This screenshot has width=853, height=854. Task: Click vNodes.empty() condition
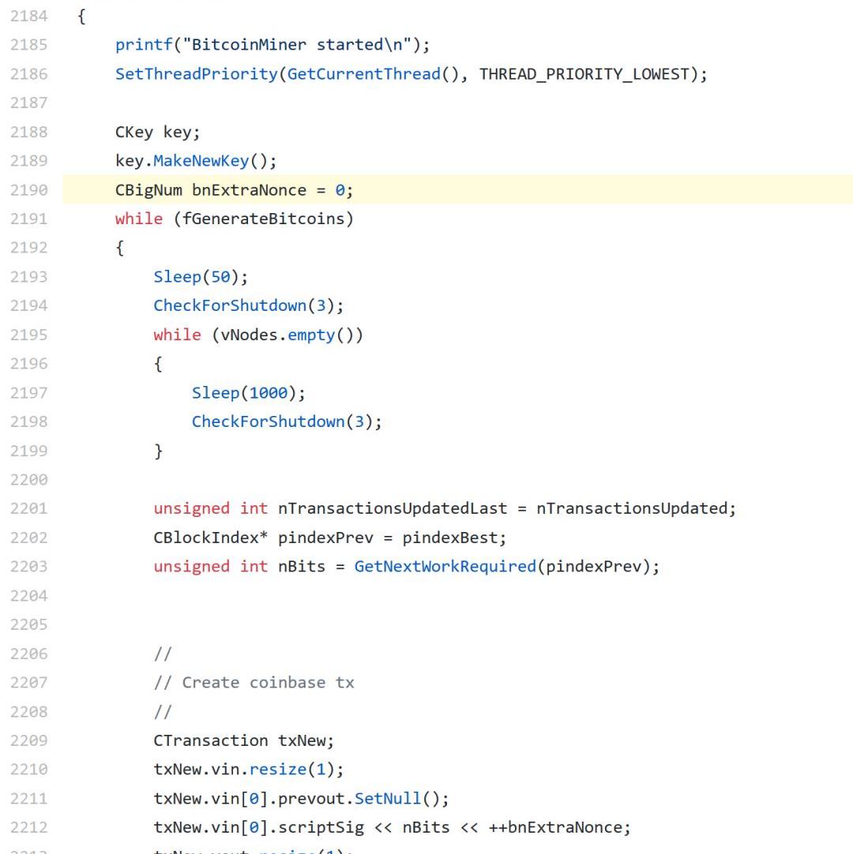click(x=287, y=335)
